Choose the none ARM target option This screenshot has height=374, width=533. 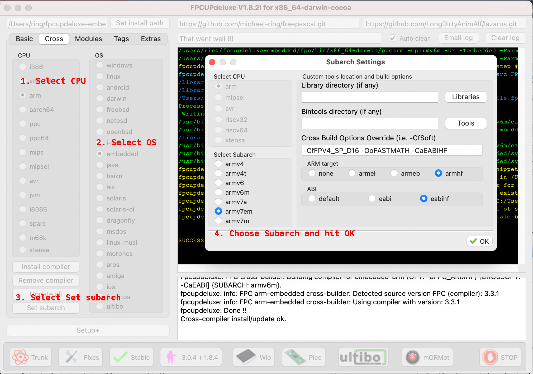pos(312,173)
